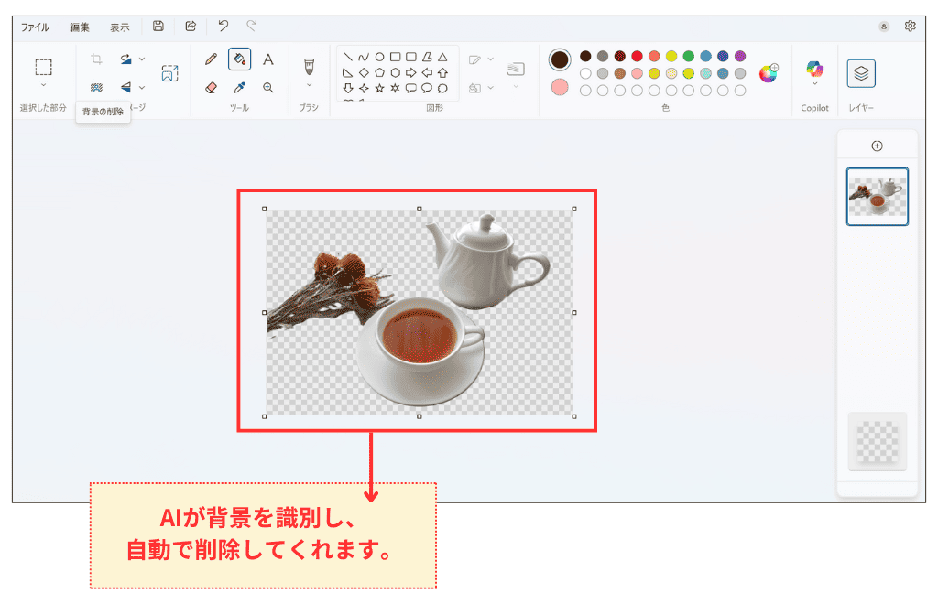This screenshot has width=938, height=604.
Task: Select the Magnifier zoom tool
Action: [x=268, y=88]
